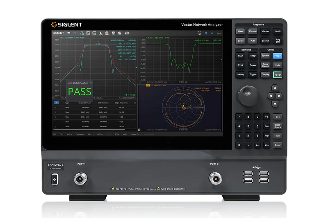Click the -36 dB Begin Response cell
Image resolution: width=328 pixels, height=218 pixels.
coord(121,126)
